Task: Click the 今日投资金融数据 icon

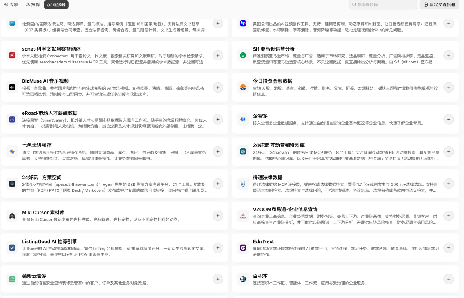Action: pos(243,87)
